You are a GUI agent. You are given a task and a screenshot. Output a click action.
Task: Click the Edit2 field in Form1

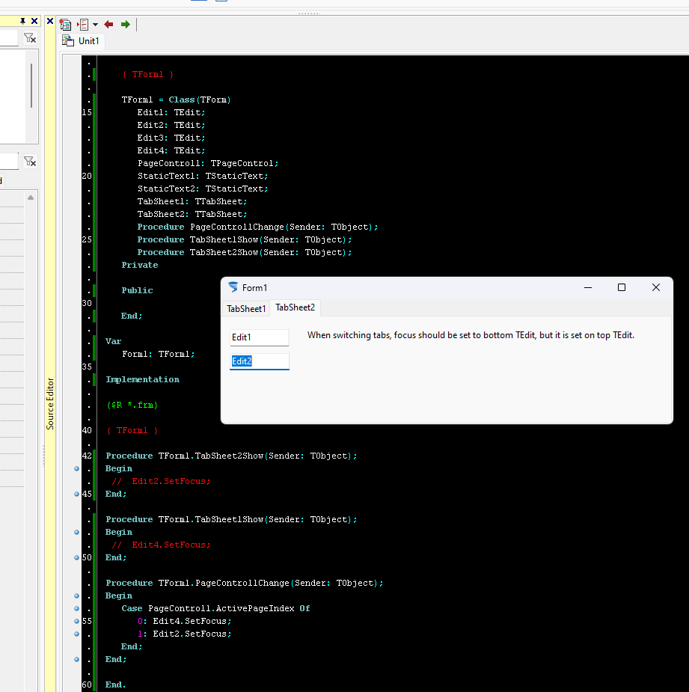point(260,361)
